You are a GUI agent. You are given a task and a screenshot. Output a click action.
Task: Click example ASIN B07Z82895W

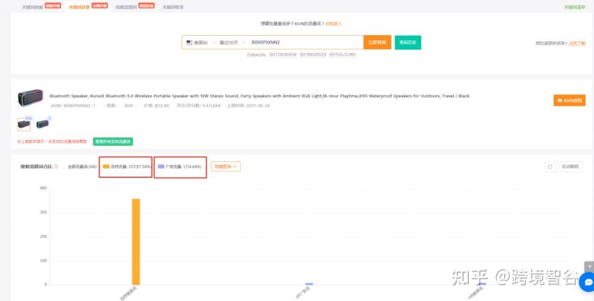[x=283, y=55]
